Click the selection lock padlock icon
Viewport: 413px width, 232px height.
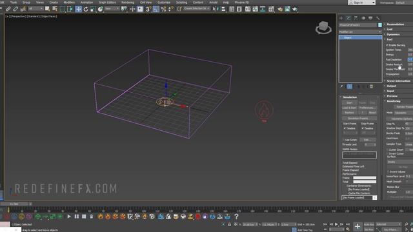coord(230,224)
